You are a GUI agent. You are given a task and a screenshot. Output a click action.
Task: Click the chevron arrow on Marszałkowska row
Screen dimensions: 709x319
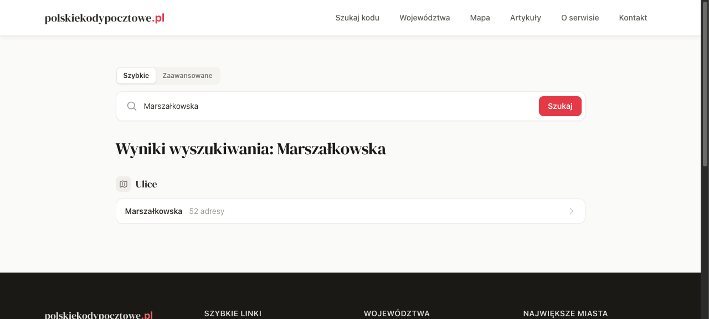(x=572, y=211)
